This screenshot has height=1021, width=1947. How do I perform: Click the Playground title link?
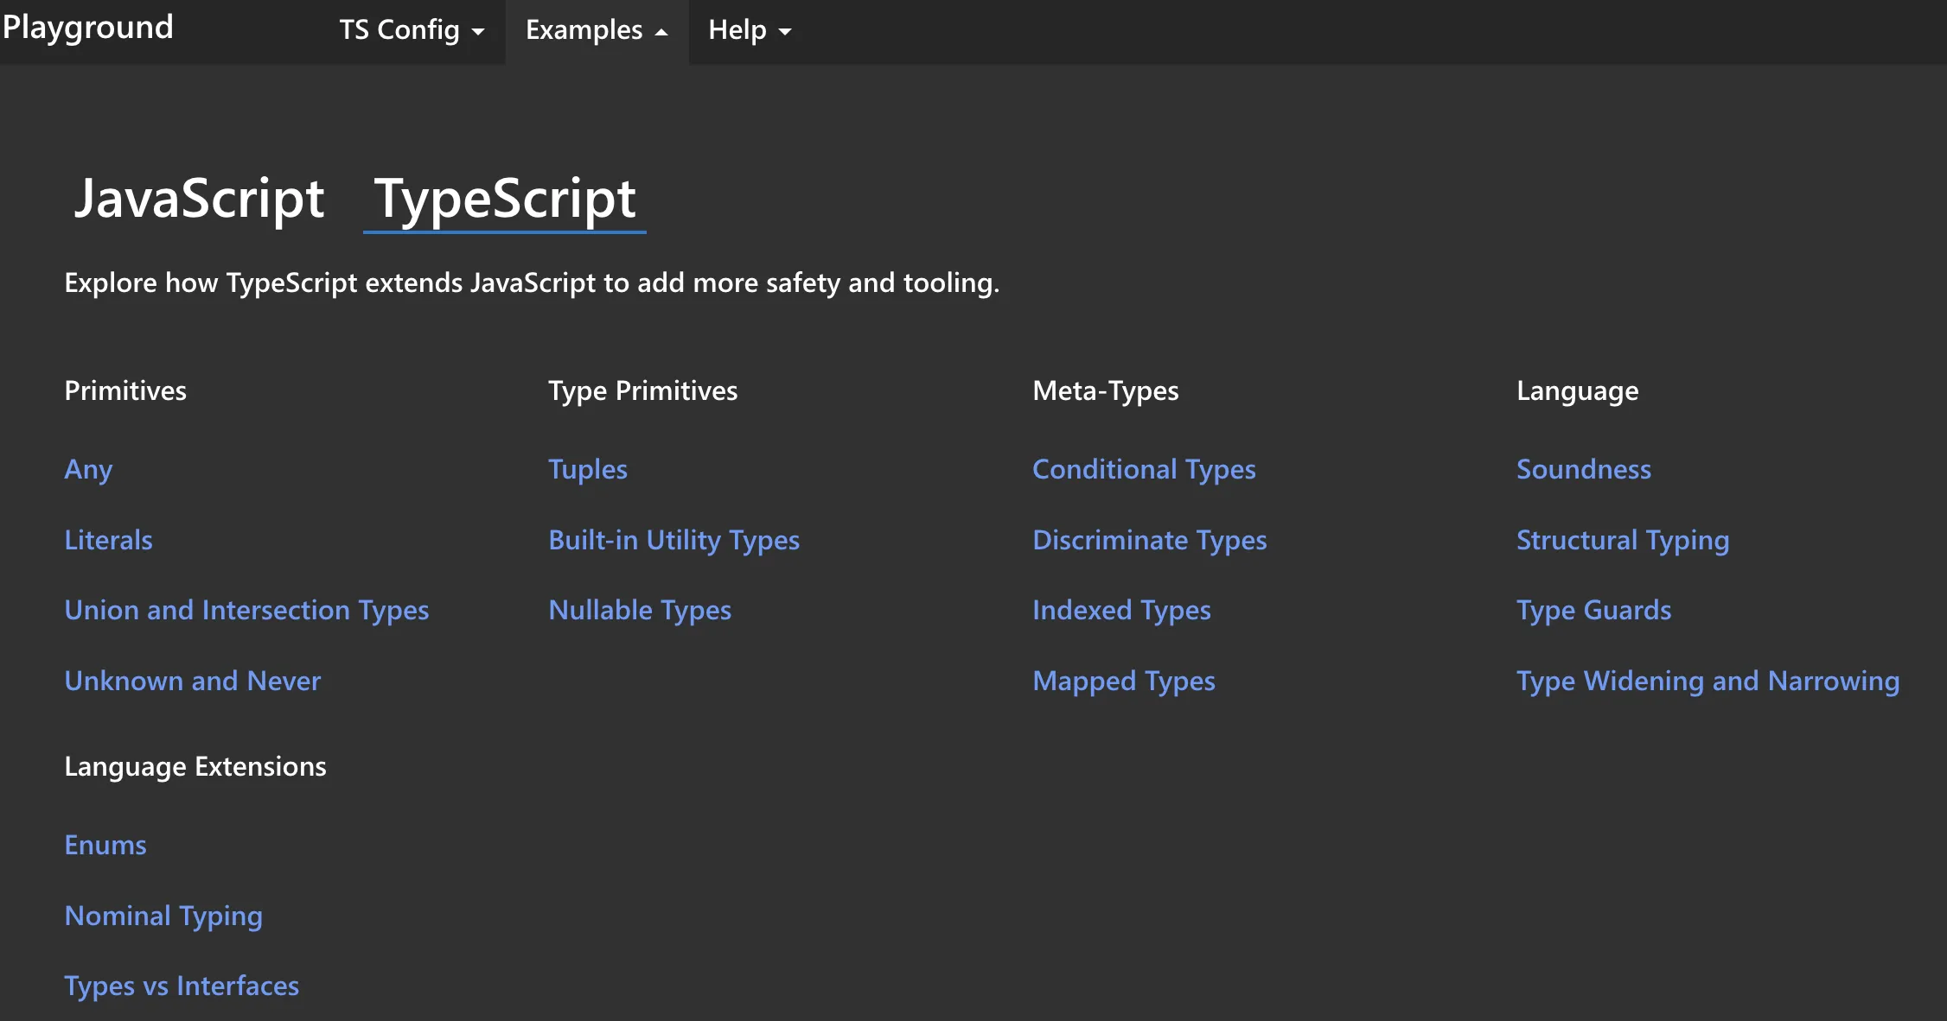88,27
